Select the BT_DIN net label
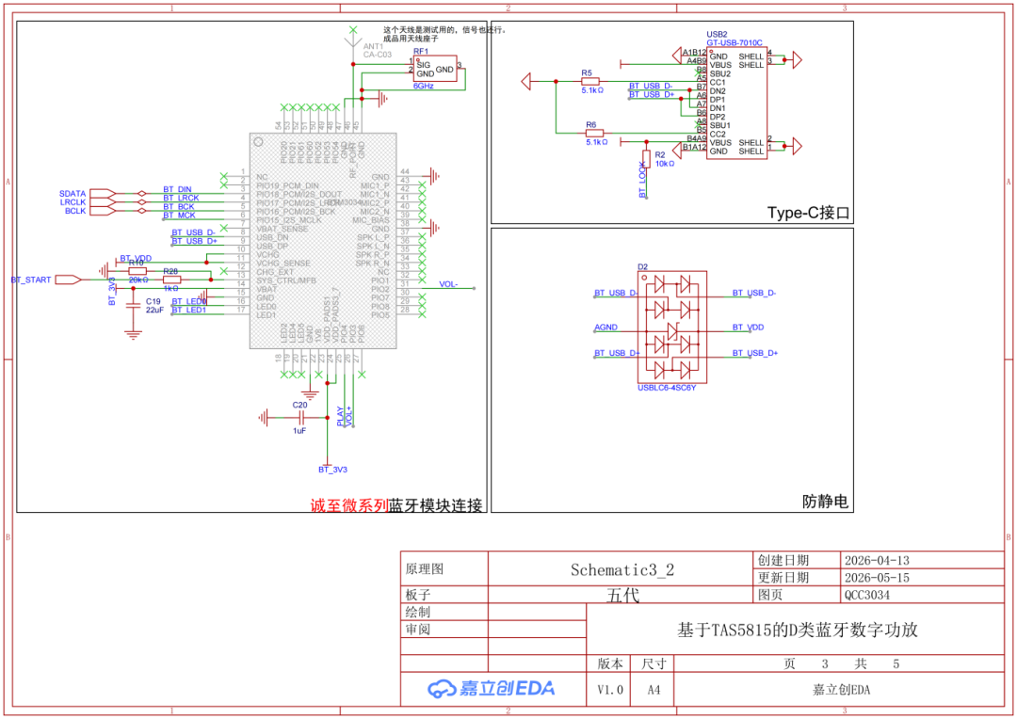1017x719 pixels. pyautogui.click(x=177, y=189)
